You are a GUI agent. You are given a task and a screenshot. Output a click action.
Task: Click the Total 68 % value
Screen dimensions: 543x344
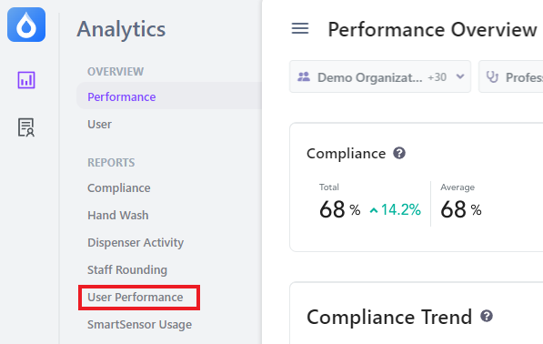pyautogui.click(x=340, y=209)
